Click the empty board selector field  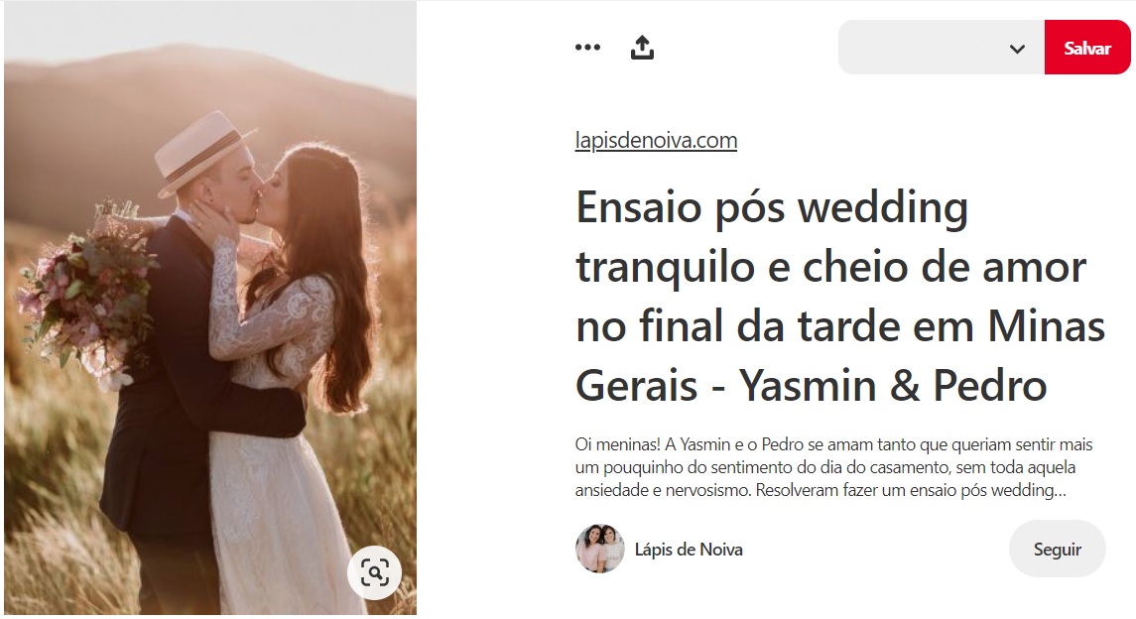click(942, 47)
